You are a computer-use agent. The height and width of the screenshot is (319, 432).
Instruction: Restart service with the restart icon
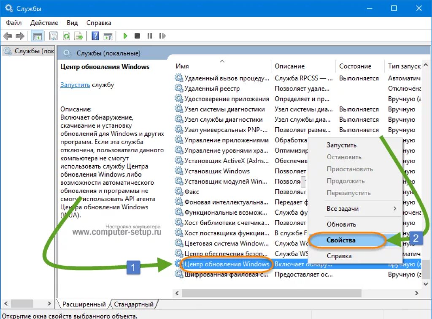click(162, 36)
